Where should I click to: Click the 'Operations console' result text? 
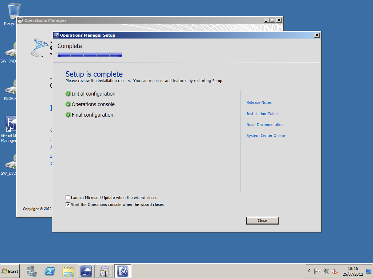[x=93, y=104]
